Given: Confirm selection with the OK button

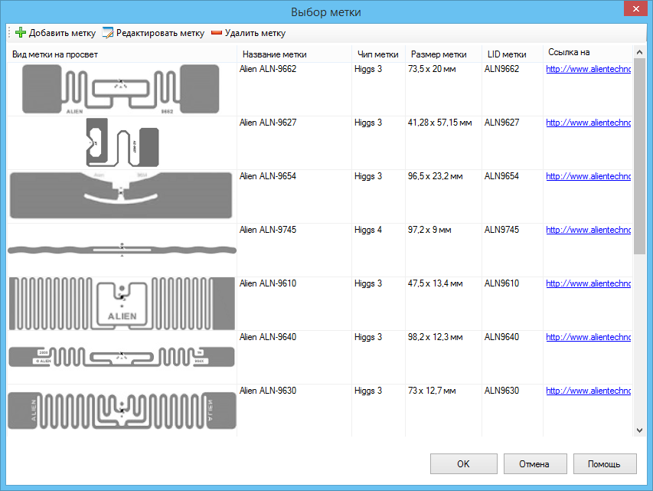Looking at the screenshot, I should pos(463,464).
